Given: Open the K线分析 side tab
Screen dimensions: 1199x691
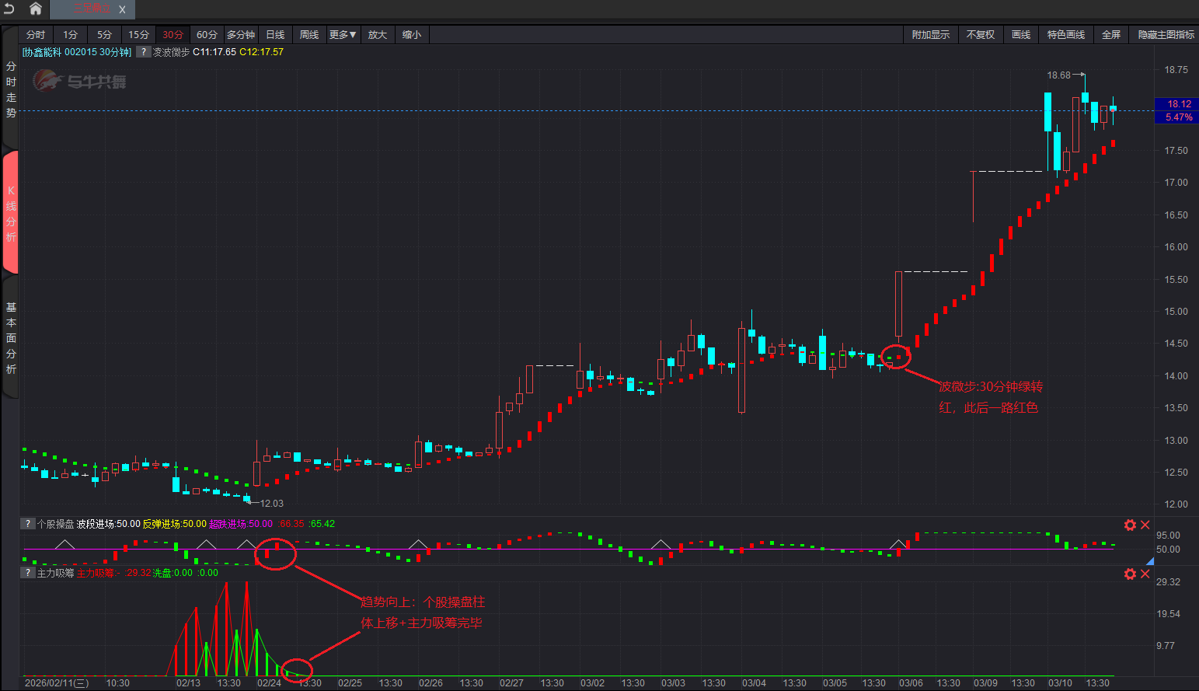Looking at the screenshot, I should [11, 214].
